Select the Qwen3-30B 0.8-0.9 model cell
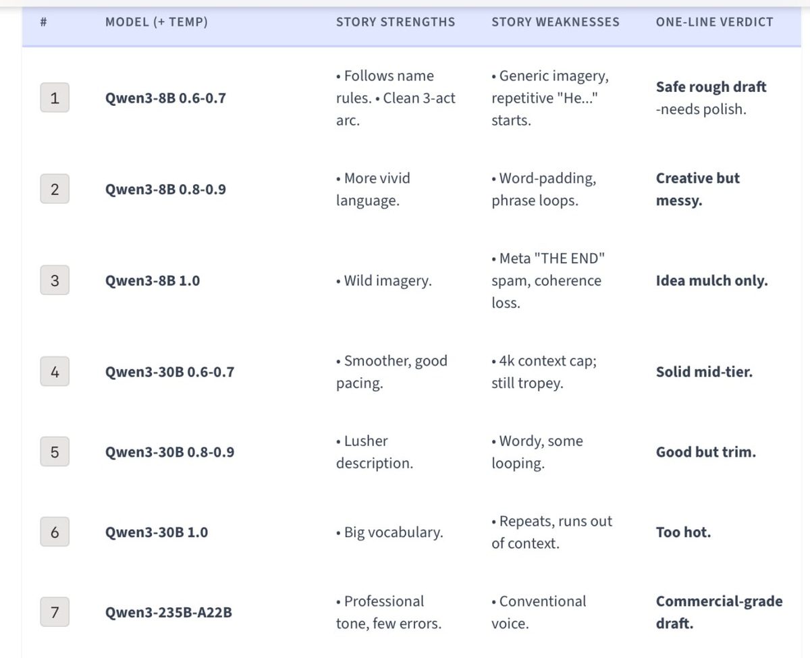The width and height of the screenshot is (810, 658). coord(170,452)
